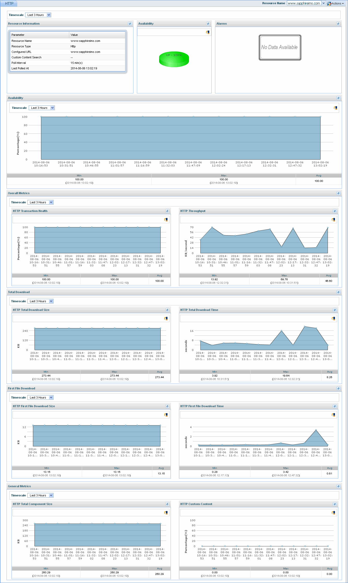Screen dimensions: 348x583
Task: Export the Availability pie chart
Action: pos(208,32)
